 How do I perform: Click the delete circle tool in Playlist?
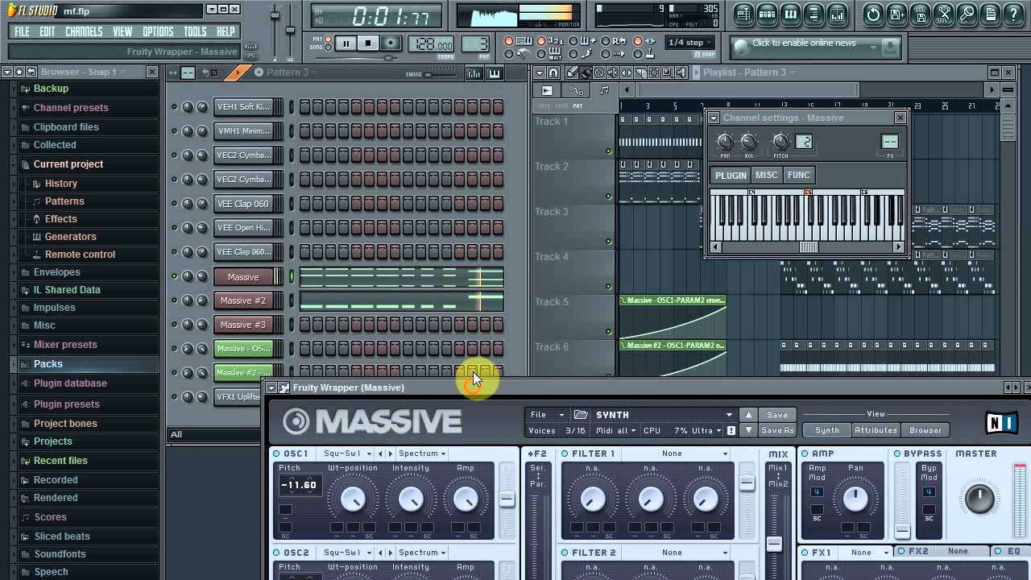tap(599, 72)
